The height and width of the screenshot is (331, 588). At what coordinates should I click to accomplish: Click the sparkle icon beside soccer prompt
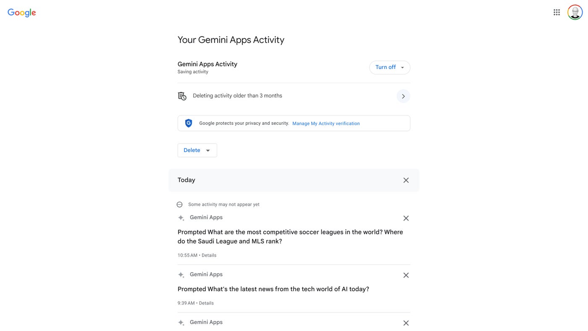coord(181,218)
